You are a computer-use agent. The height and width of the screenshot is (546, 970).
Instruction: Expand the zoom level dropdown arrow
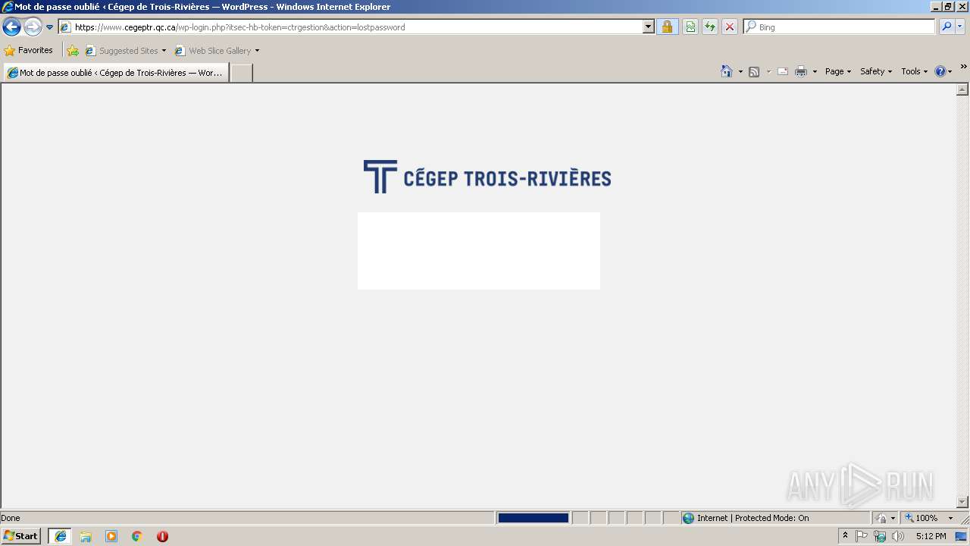pos(950,518)
